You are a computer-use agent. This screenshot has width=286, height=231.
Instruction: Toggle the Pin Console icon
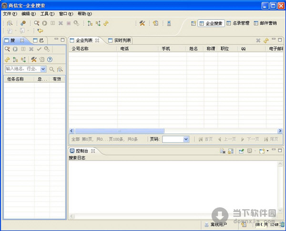point(241,151)
